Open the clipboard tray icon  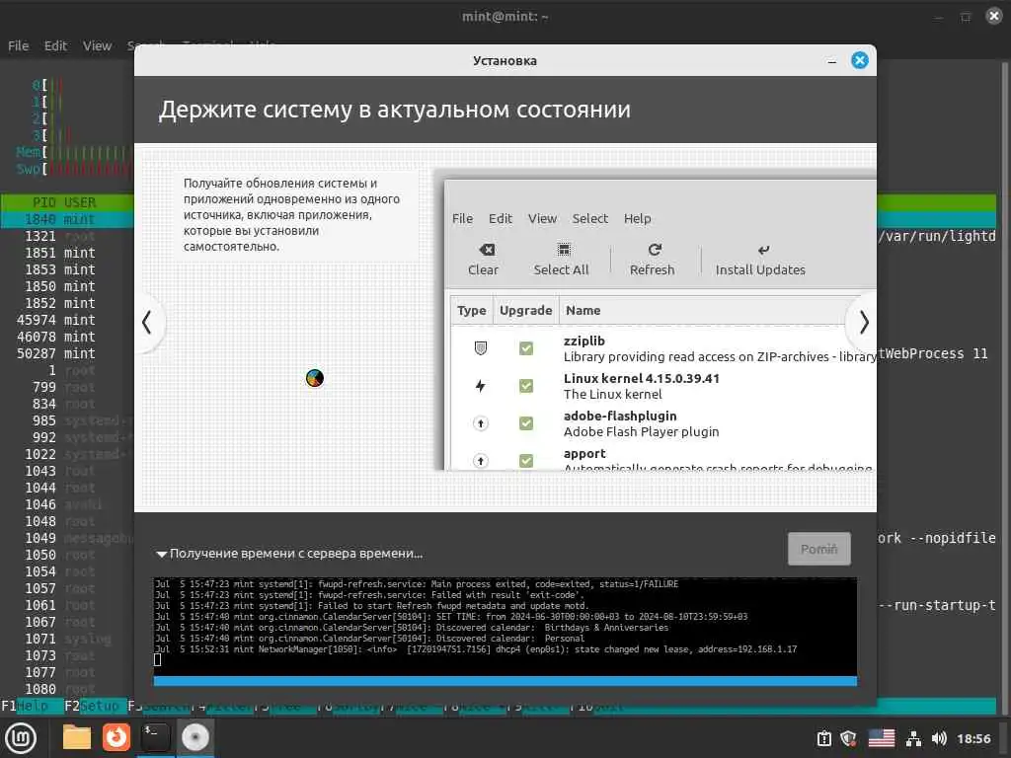click(824, 738)
